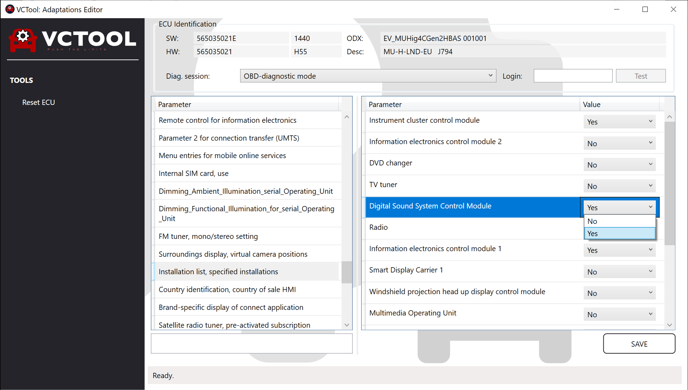
Task: Open TV tuner value dropdown
Action: (x=619, y=186)
